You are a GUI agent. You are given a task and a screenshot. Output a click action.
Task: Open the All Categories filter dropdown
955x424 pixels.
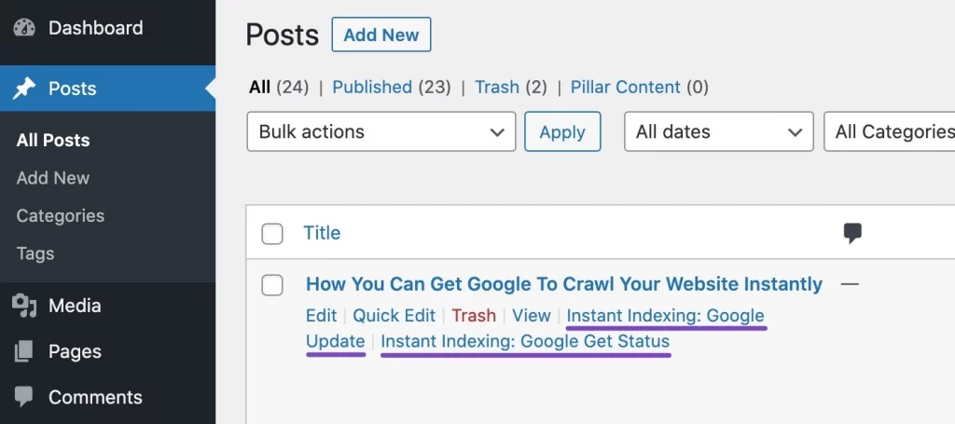coord(891,132)
